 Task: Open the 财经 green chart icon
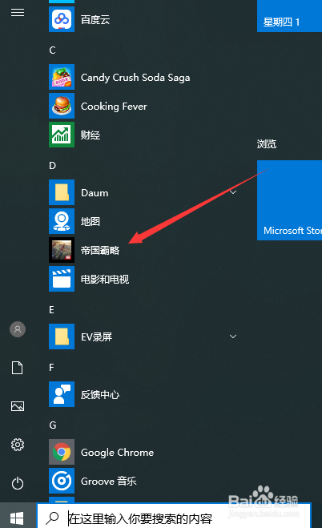(x=62, y=135)
